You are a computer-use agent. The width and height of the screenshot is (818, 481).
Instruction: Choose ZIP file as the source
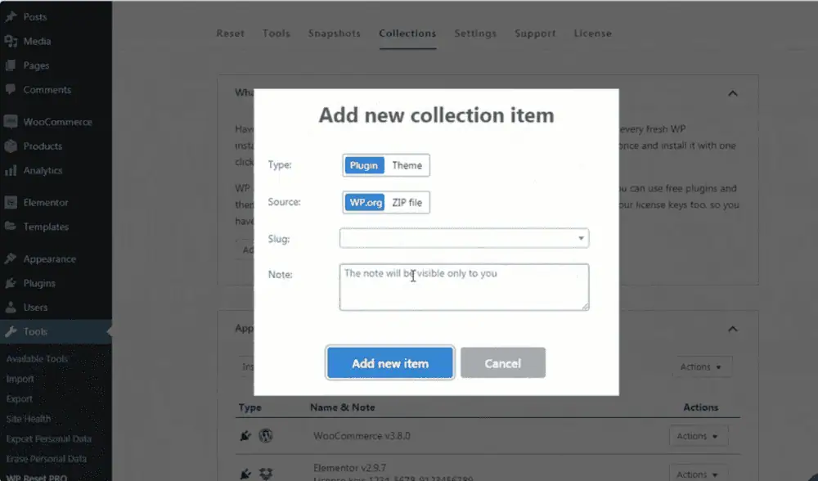point(407,203)
